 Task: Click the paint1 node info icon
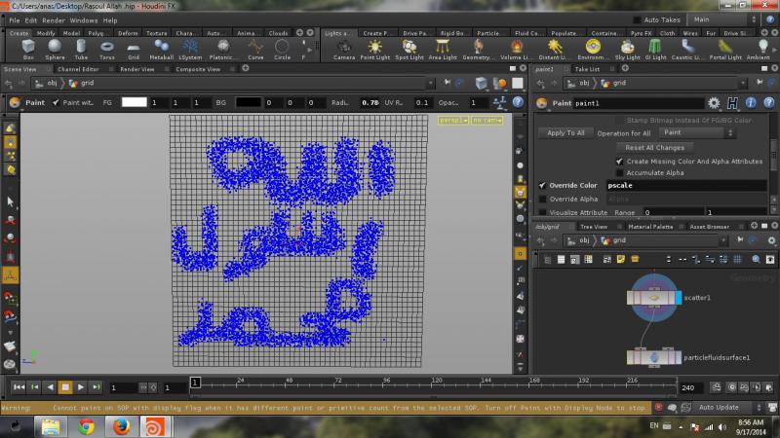[x=751, y=103]
